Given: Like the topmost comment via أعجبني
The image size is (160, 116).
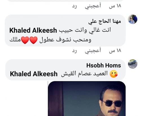Looking at the screenshot, I should point(93,6).
